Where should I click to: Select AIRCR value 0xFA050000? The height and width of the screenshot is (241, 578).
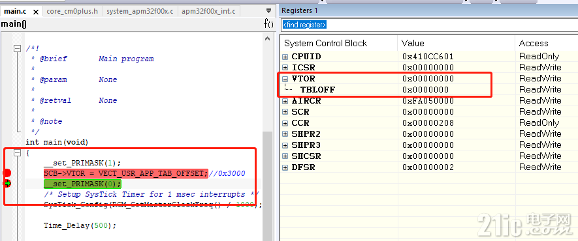click(x=428, y=101)
